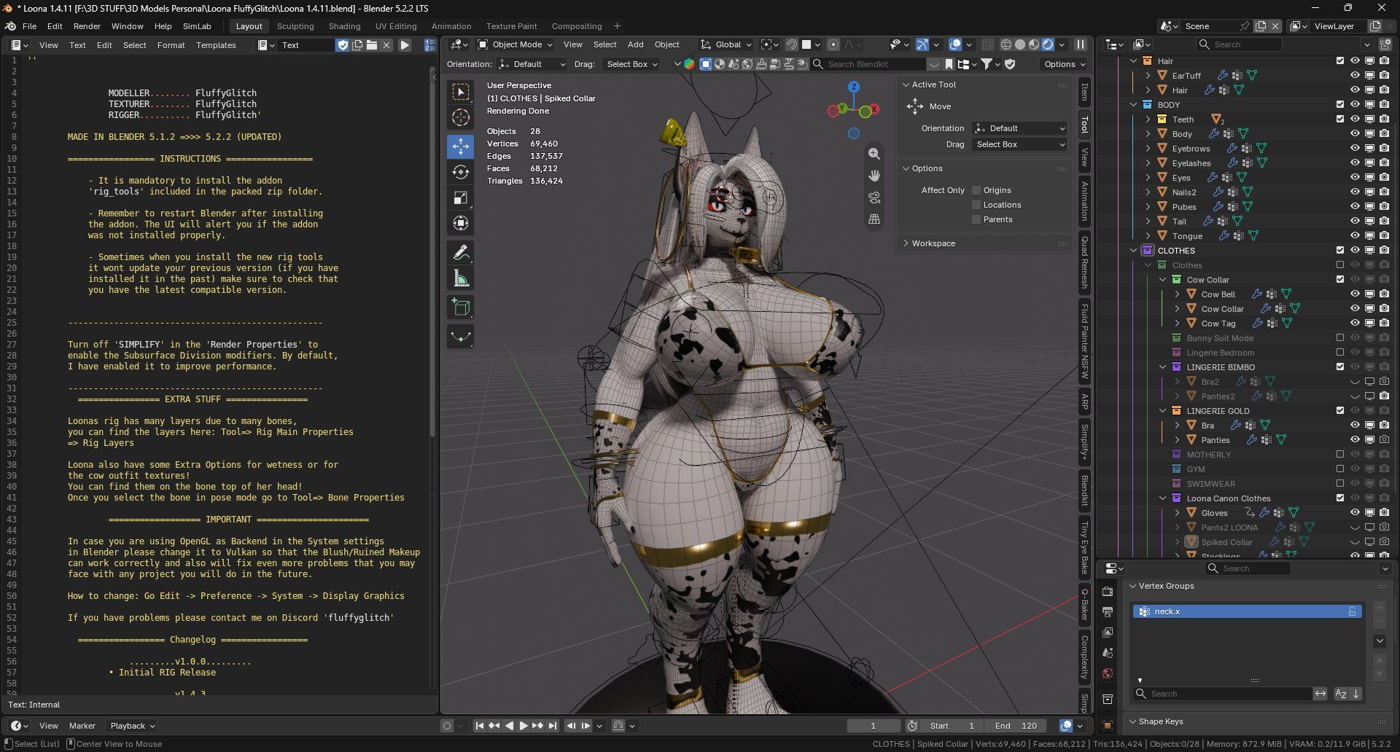Toggle visibility of the Gloves object
This screenshot has height=752, width=1400.
tap(1355, 513)
